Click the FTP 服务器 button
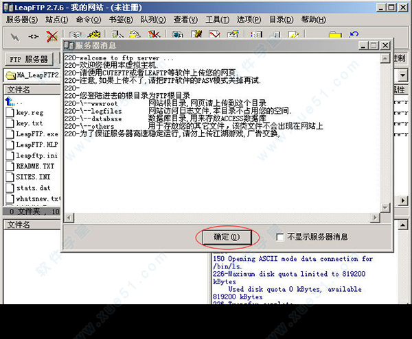The image size is (412, 339). click(29, 60)
